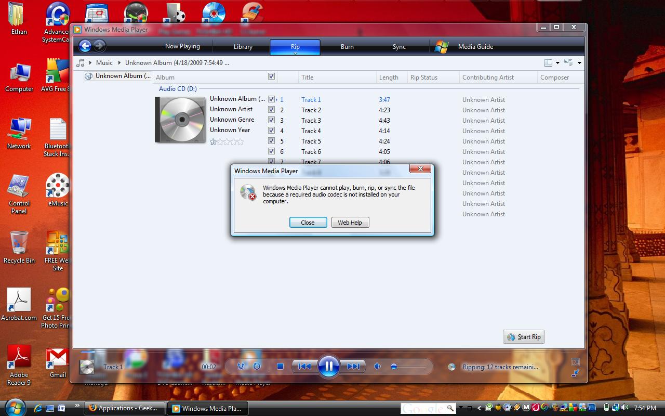The height and width of the screenshot is (416, 665).
Task: Switch to compact mode icon
Action: [x=575, y=373]
